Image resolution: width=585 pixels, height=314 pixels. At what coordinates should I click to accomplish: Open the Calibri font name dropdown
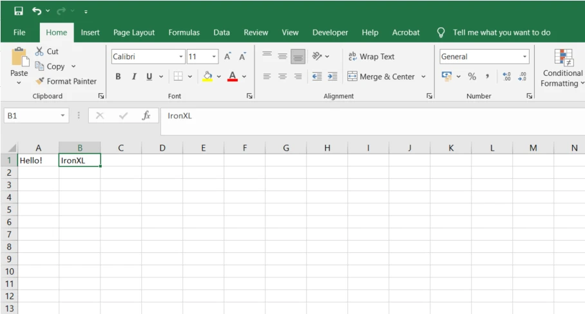tap(181, 57)
